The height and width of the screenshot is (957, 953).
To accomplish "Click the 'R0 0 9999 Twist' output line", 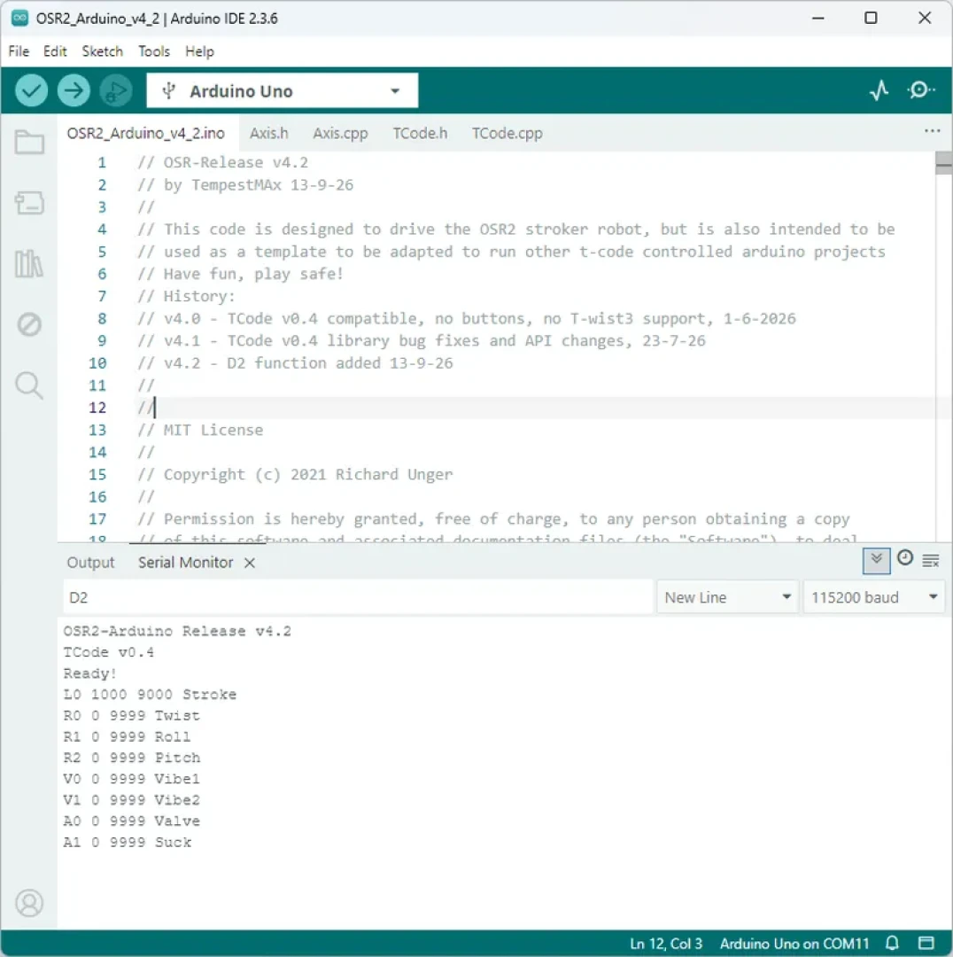I will (131, 715).
